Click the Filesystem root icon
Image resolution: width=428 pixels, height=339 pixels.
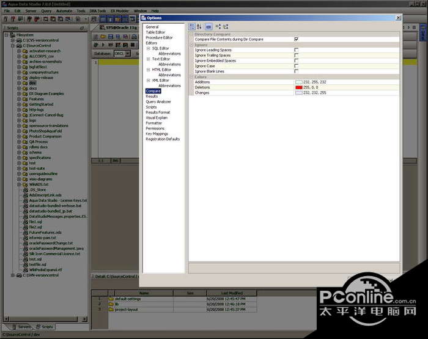tap(13, 35)
